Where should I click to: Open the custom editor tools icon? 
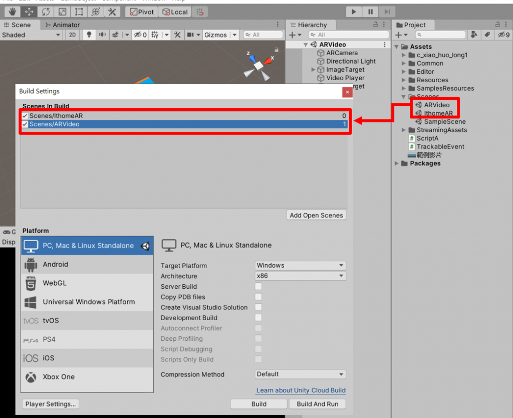[x=112, y=12]
